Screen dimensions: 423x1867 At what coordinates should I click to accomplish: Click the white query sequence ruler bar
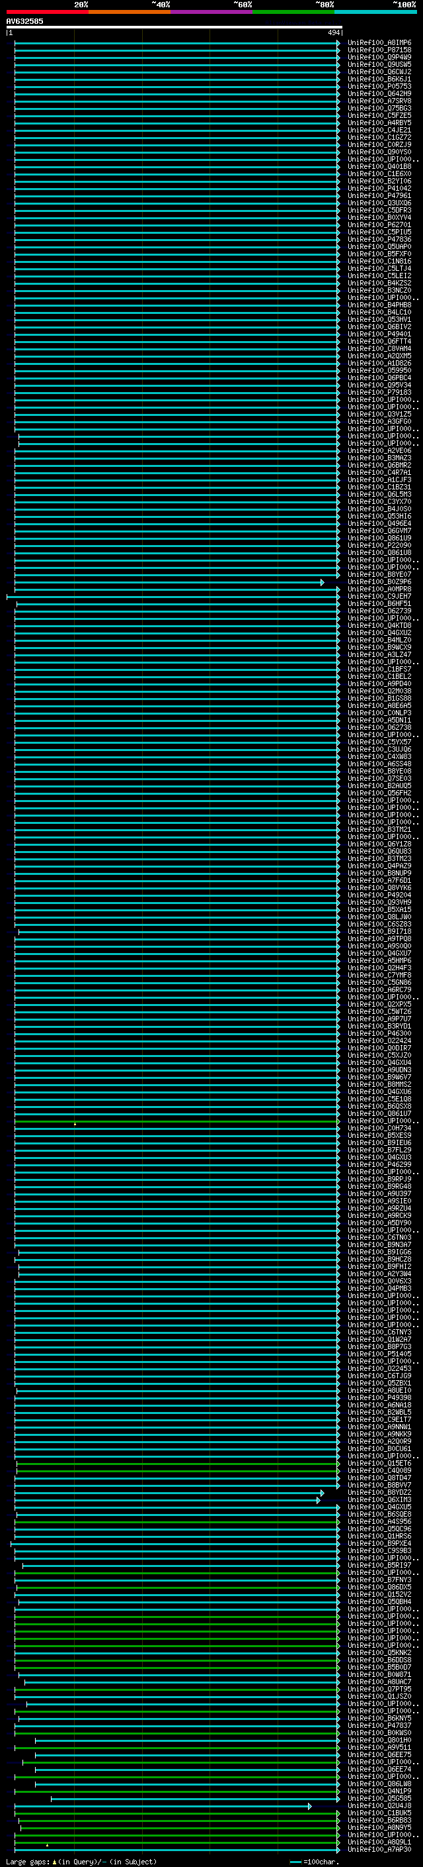(x=174, y=26)
